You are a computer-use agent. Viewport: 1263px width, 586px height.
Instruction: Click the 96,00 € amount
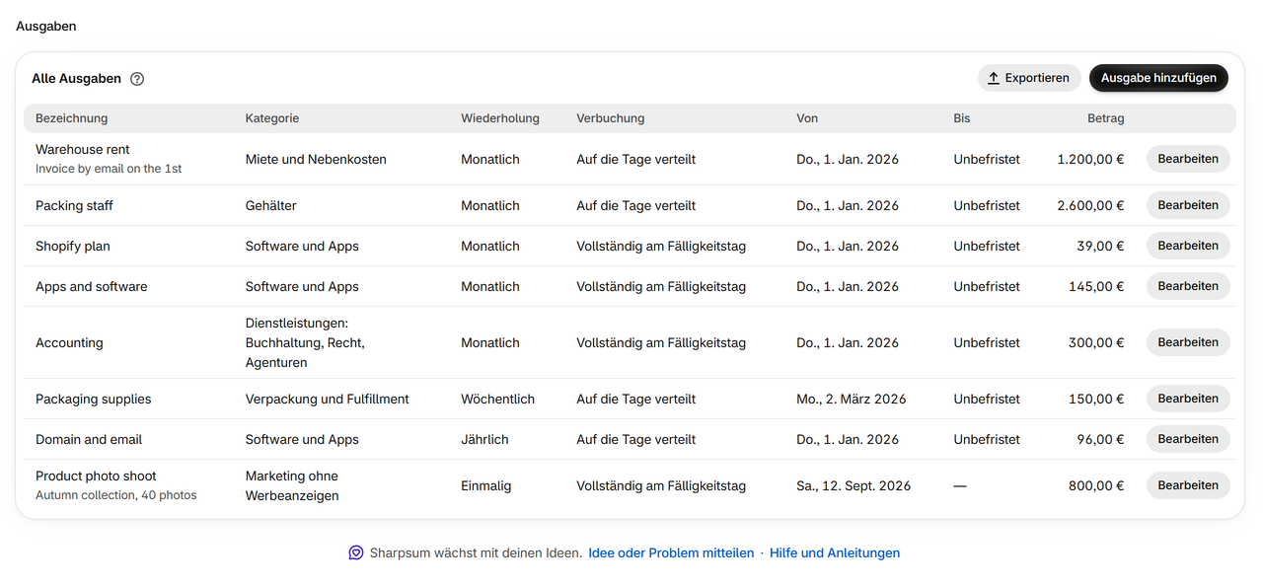point(1100,440)
